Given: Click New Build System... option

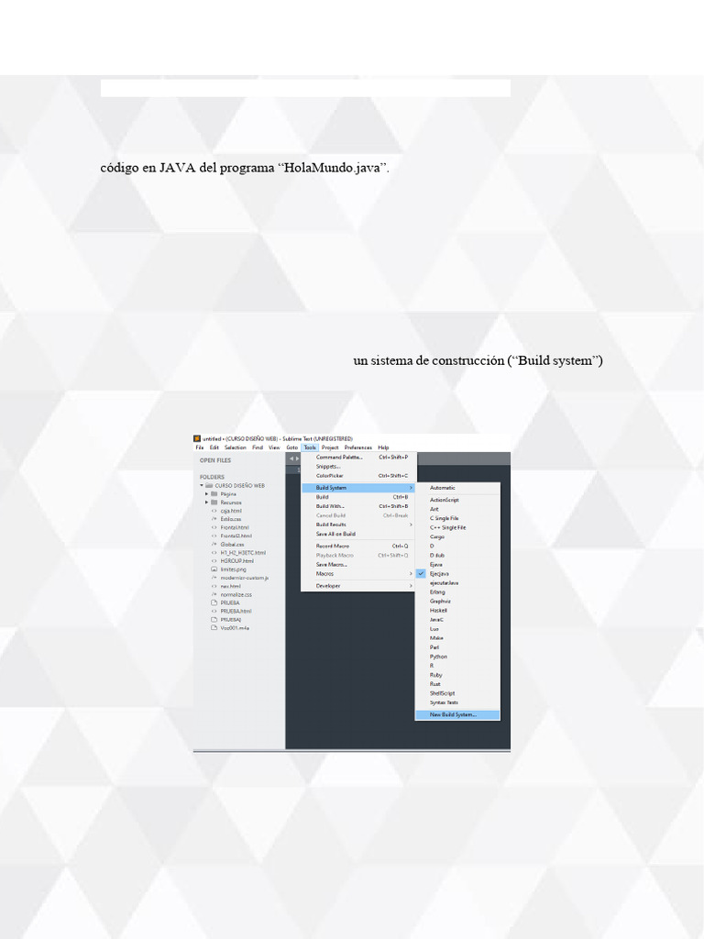Looking at the screenshot, I should [457, 715].
